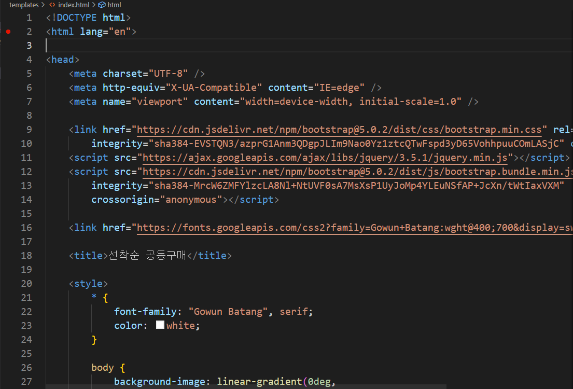Viewport: 573px width, 389px height.
Task: Select the index.html breadcrumb item
Action: click(x=74, y=5)
